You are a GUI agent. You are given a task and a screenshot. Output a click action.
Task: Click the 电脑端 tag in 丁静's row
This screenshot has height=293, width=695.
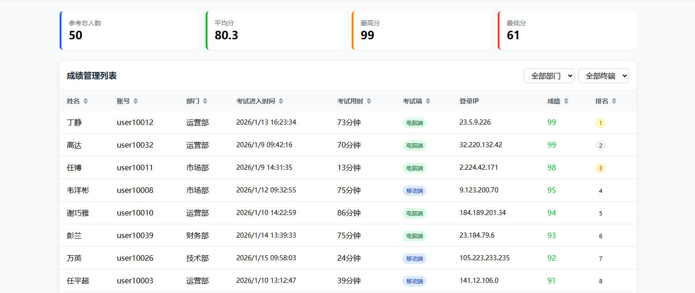pyautogui.click(x=414, y=123)
